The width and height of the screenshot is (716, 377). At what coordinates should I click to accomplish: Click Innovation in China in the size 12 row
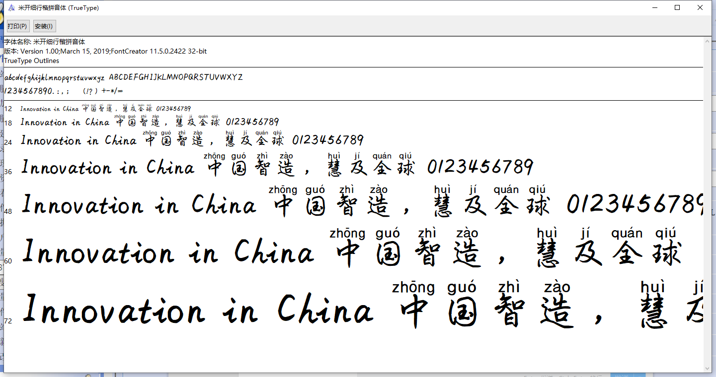tap(50, 109)
